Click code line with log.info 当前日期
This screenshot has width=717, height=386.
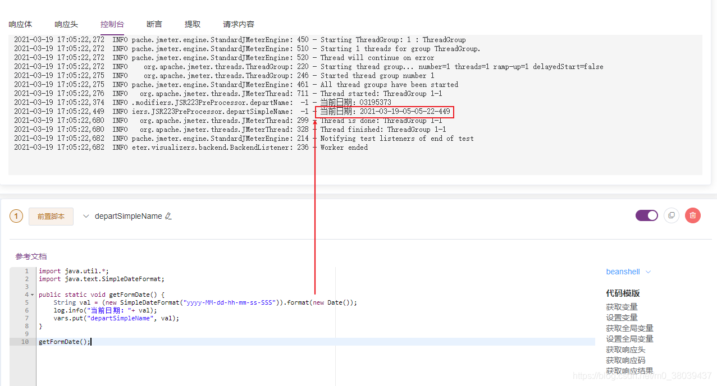coord(106,310)
